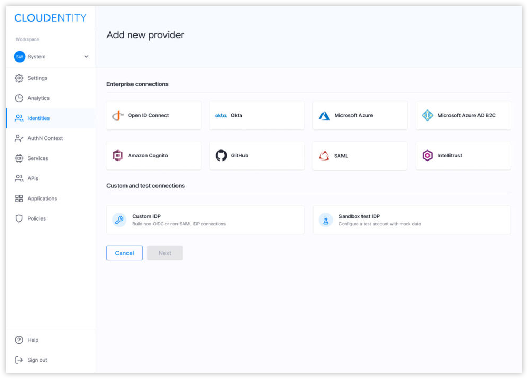Click the GitHub octocat icon
Image resolution: width=528 pixels, height=379 pixels.
pos(221,155)
